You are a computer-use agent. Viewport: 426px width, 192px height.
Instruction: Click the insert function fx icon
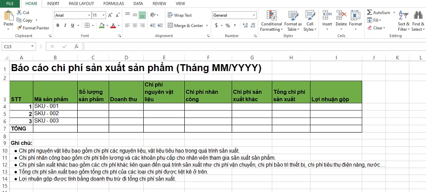[x=77, y=47]
